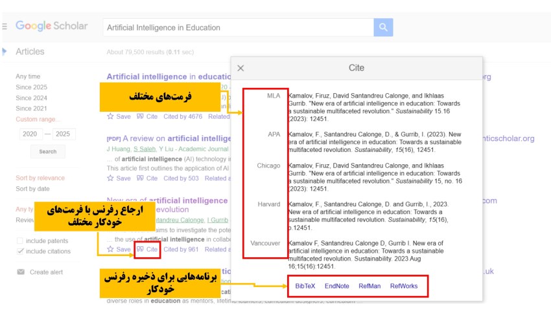Click the Harvard format label
This screenshot has width=551, height=309.
point(269,204)
